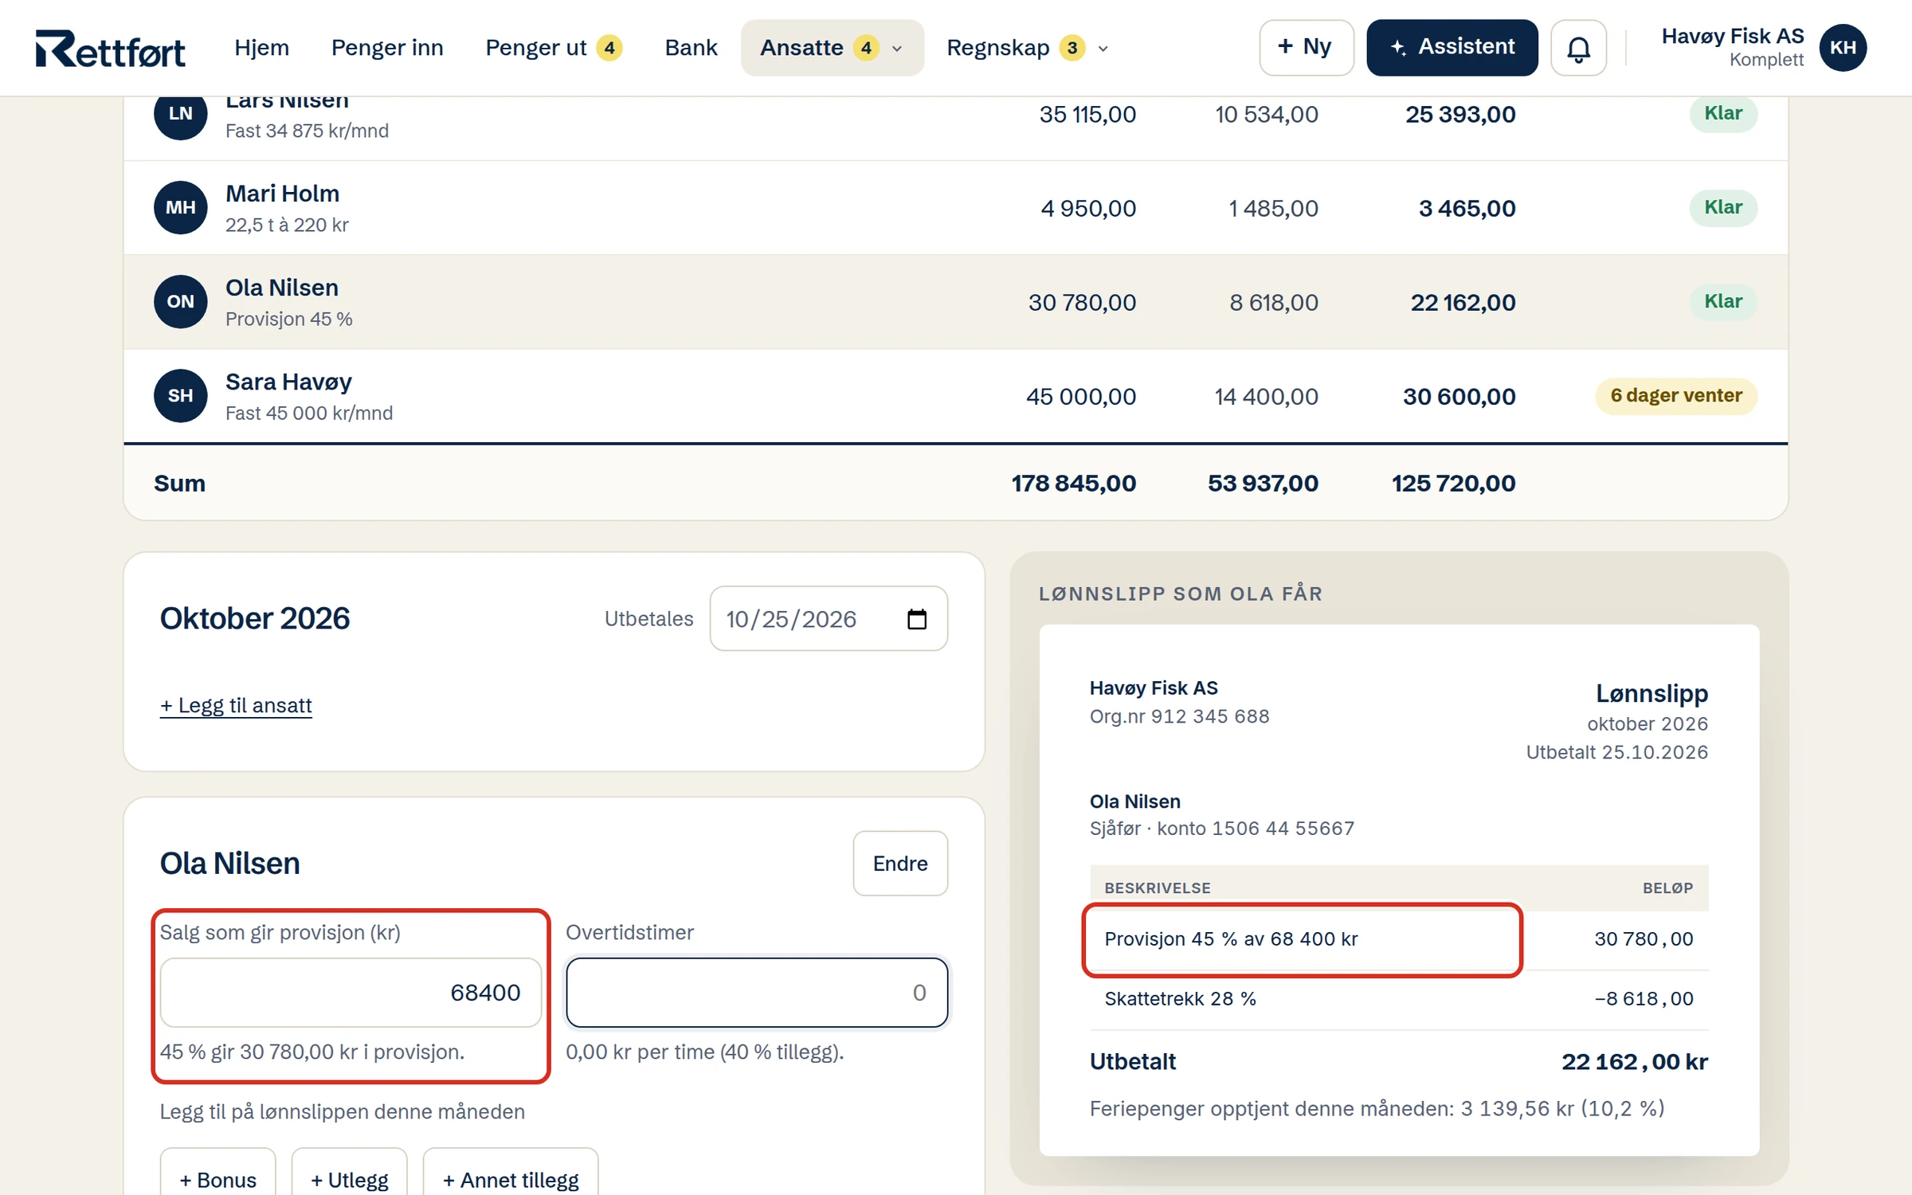Screen dimensions: 1912x1195
Task: Click Legg til ansatt link
Action: click(236, 706)
